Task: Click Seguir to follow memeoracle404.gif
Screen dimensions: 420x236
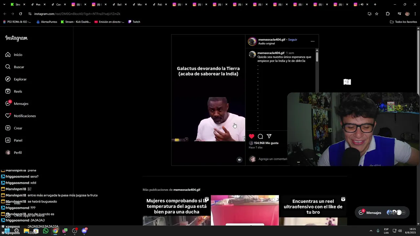Action: coord(292,40)
